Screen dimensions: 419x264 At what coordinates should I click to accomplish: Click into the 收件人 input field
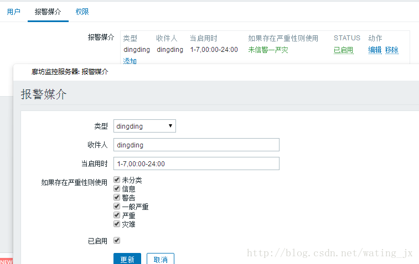click(x=196, y=145)
